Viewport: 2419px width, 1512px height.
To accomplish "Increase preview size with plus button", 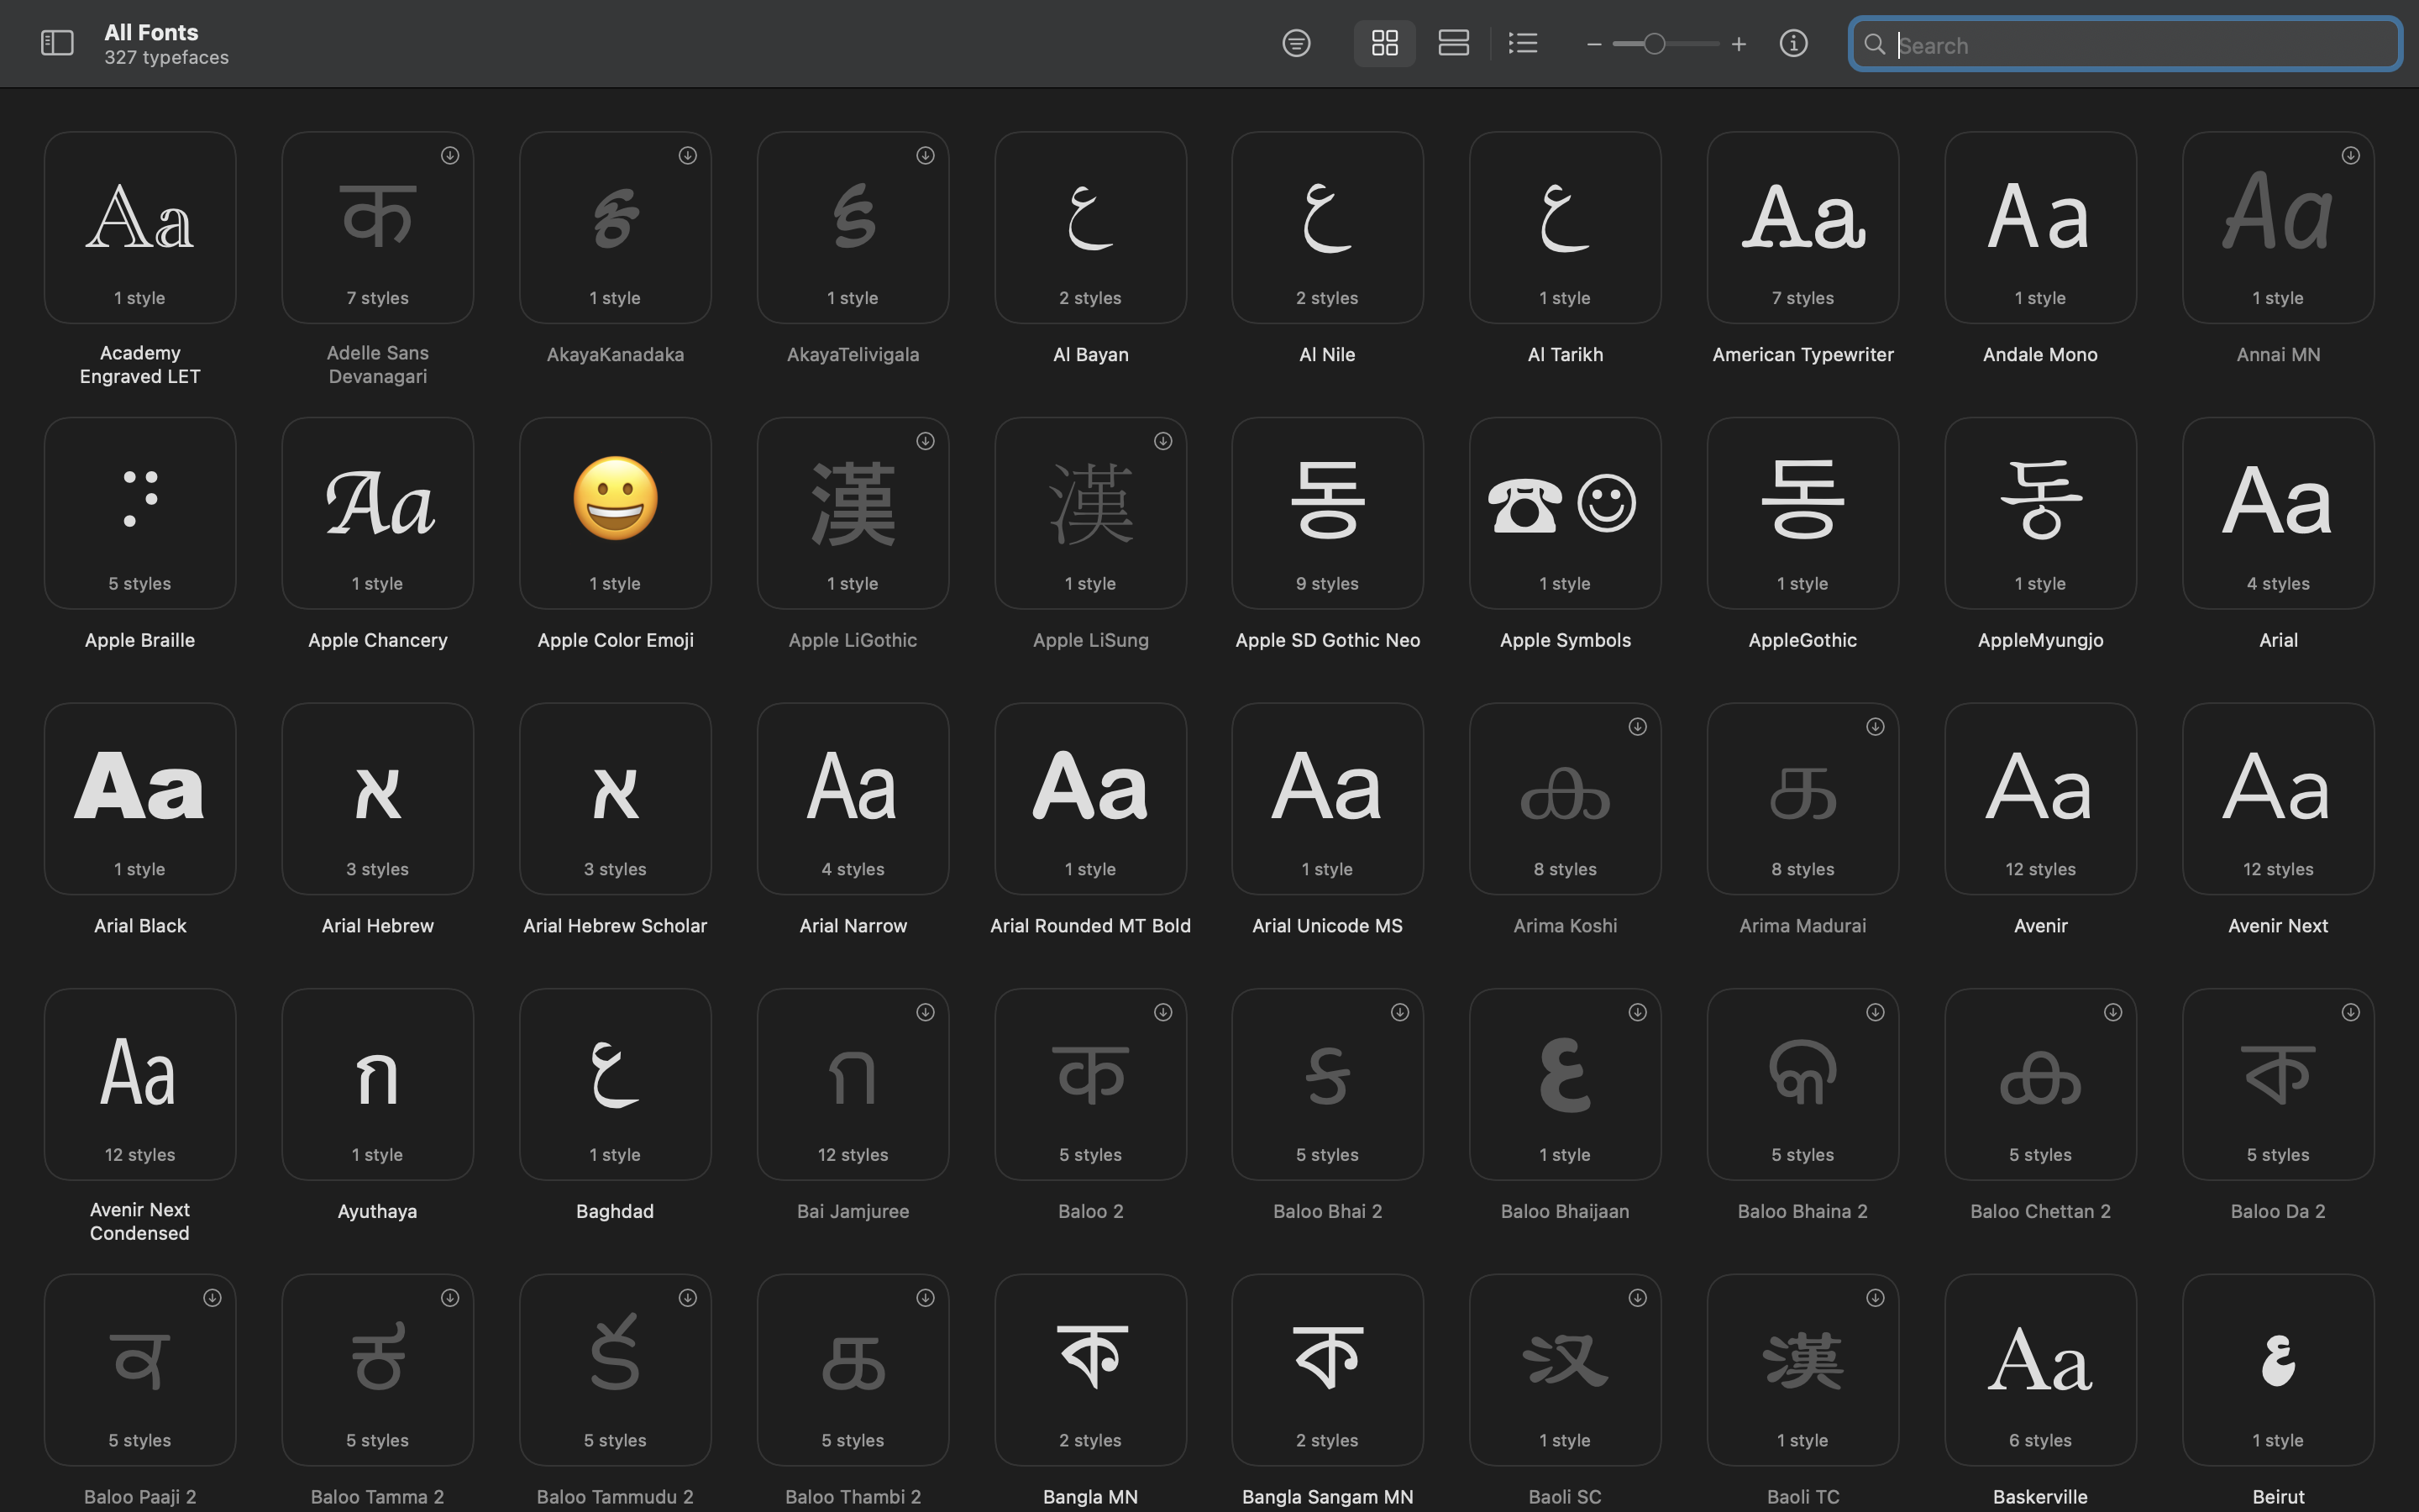I will 1739,44.
